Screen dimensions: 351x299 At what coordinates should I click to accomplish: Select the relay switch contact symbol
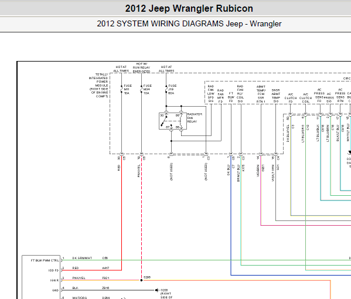pyautogui.click(x=164, y=121)
